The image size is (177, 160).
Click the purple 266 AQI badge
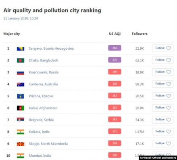[115, 48]
